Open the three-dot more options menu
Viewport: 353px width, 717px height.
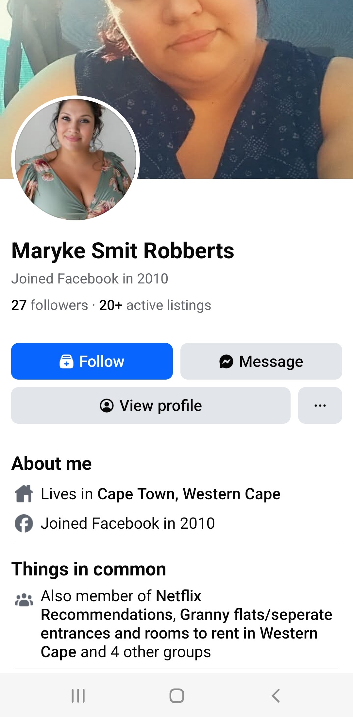pyautogui.click(x=320, y=405)
